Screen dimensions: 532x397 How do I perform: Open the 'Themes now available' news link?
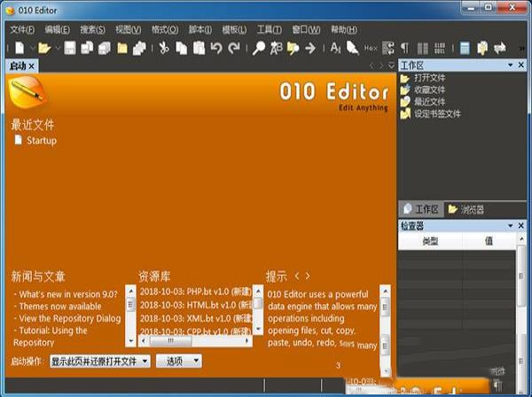pyautogui.click(x=58, y=306)
